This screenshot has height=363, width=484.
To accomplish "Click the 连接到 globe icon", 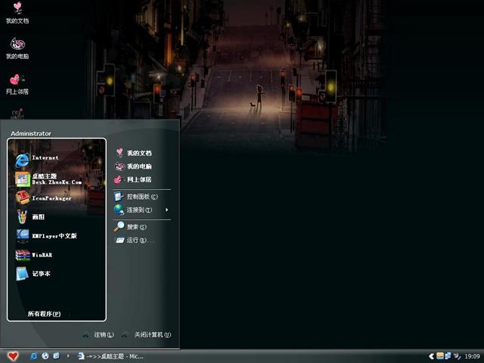I will pyautogui.click(x=119, y=209).
